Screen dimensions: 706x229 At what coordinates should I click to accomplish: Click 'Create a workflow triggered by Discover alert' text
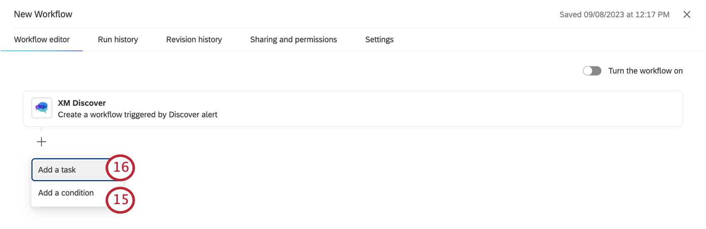(137, 114)
